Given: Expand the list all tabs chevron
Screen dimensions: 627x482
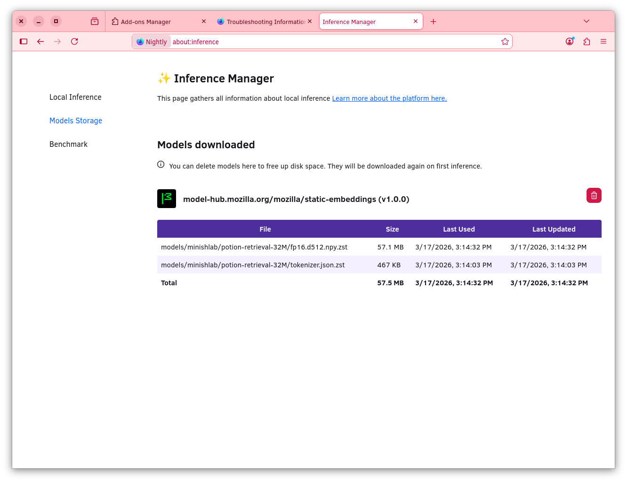Looking at the screenshot, I should click(x=587, y=21).
